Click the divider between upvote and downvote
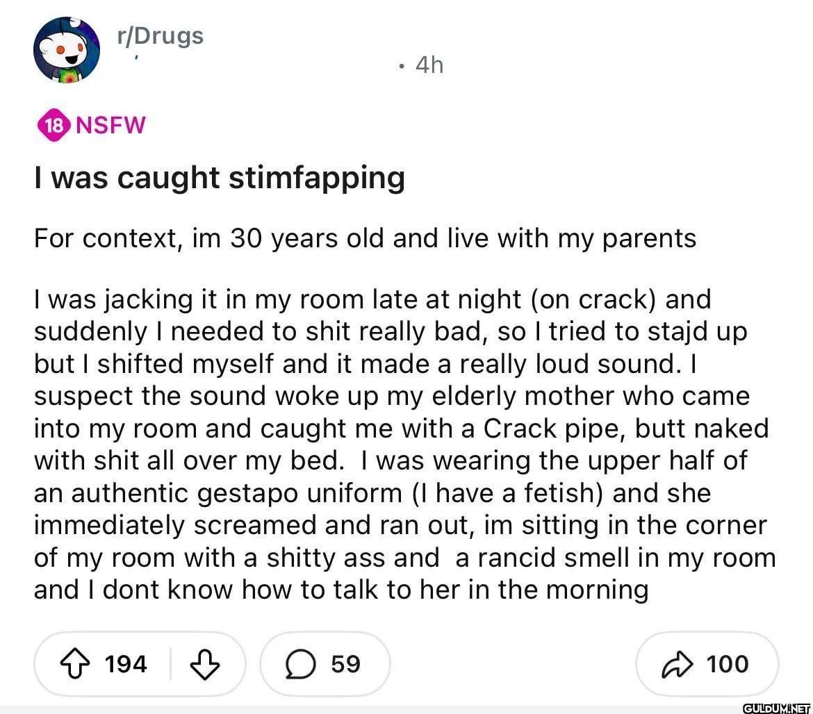 [170, 664]
